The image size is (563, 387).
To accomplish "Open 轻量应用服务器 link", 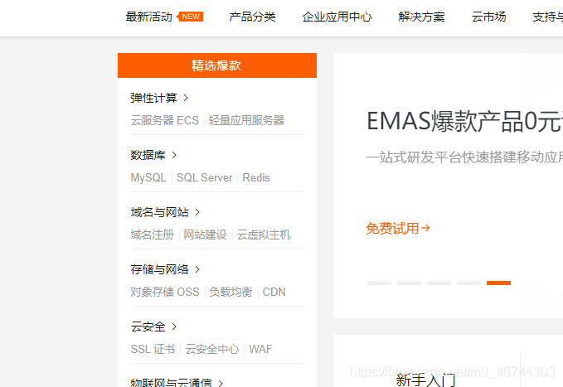I will 246,120.
